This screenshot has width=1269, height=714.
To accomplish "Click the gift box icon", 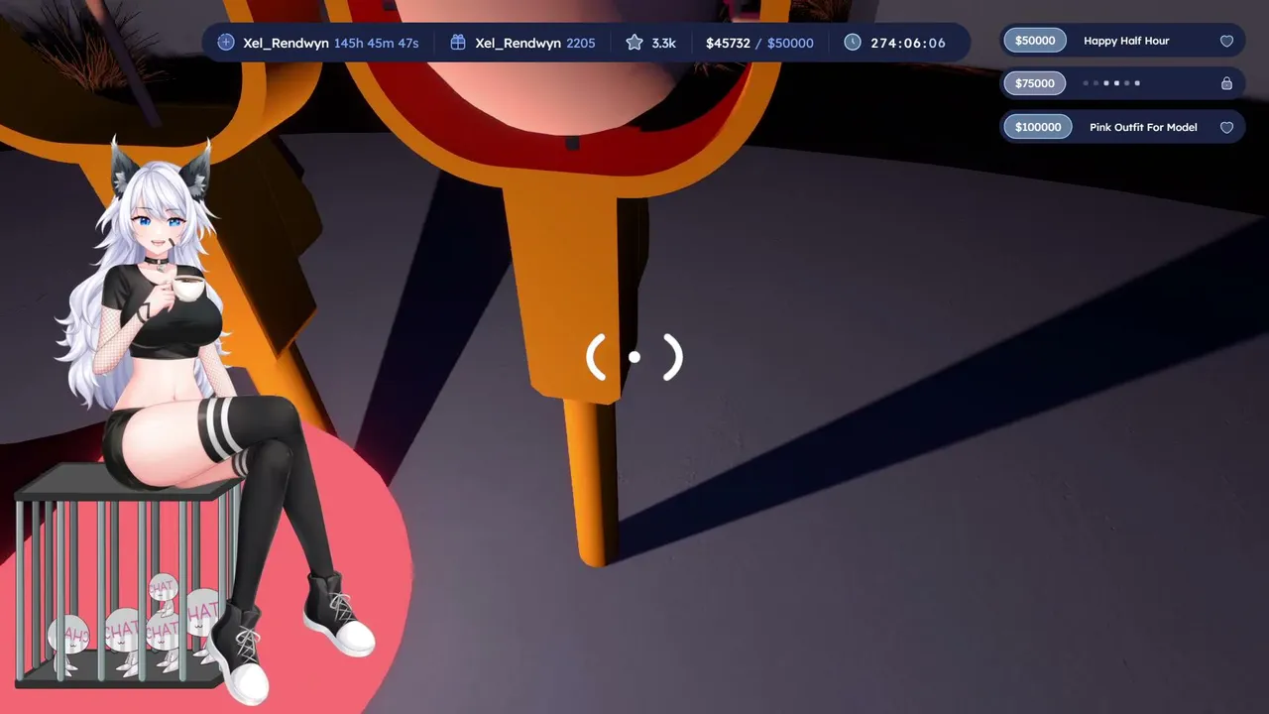I will point(458,43).
